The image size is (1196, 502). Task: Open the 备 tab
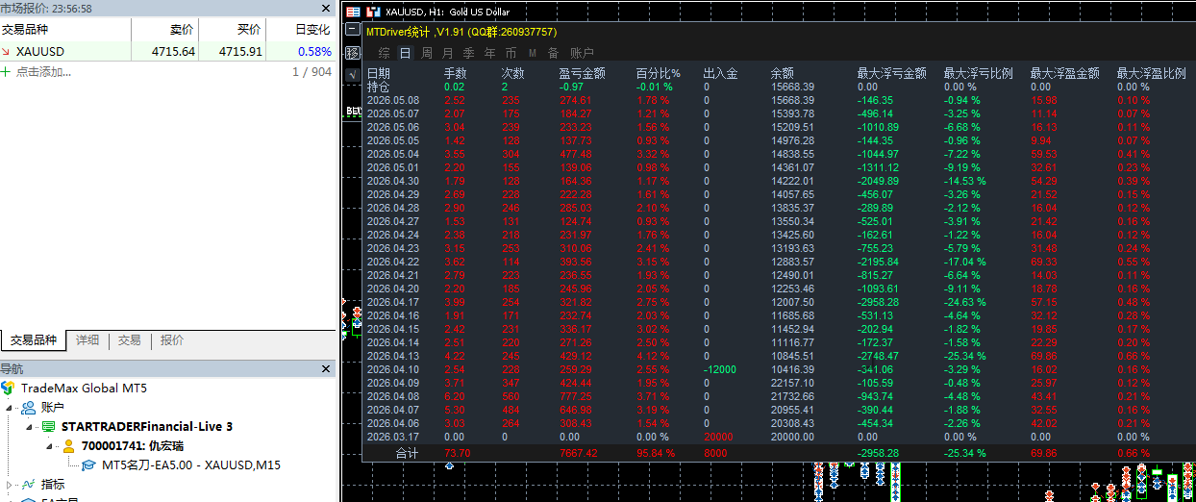point(553,53)
